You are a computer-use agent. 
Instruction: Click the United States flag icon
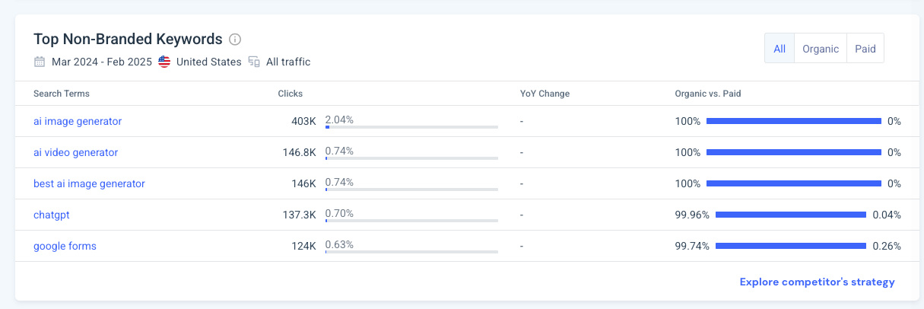[164, 62]
